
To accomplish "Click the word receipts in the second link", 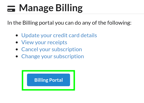I will pos(57,43).
